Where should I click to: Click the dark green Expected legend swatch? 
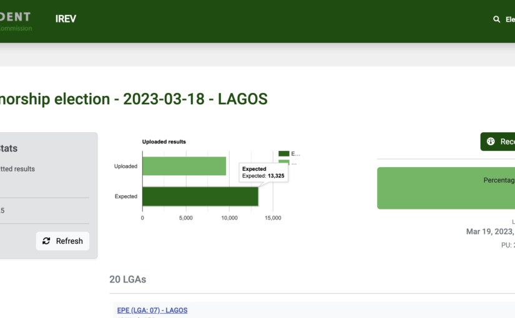283,153
